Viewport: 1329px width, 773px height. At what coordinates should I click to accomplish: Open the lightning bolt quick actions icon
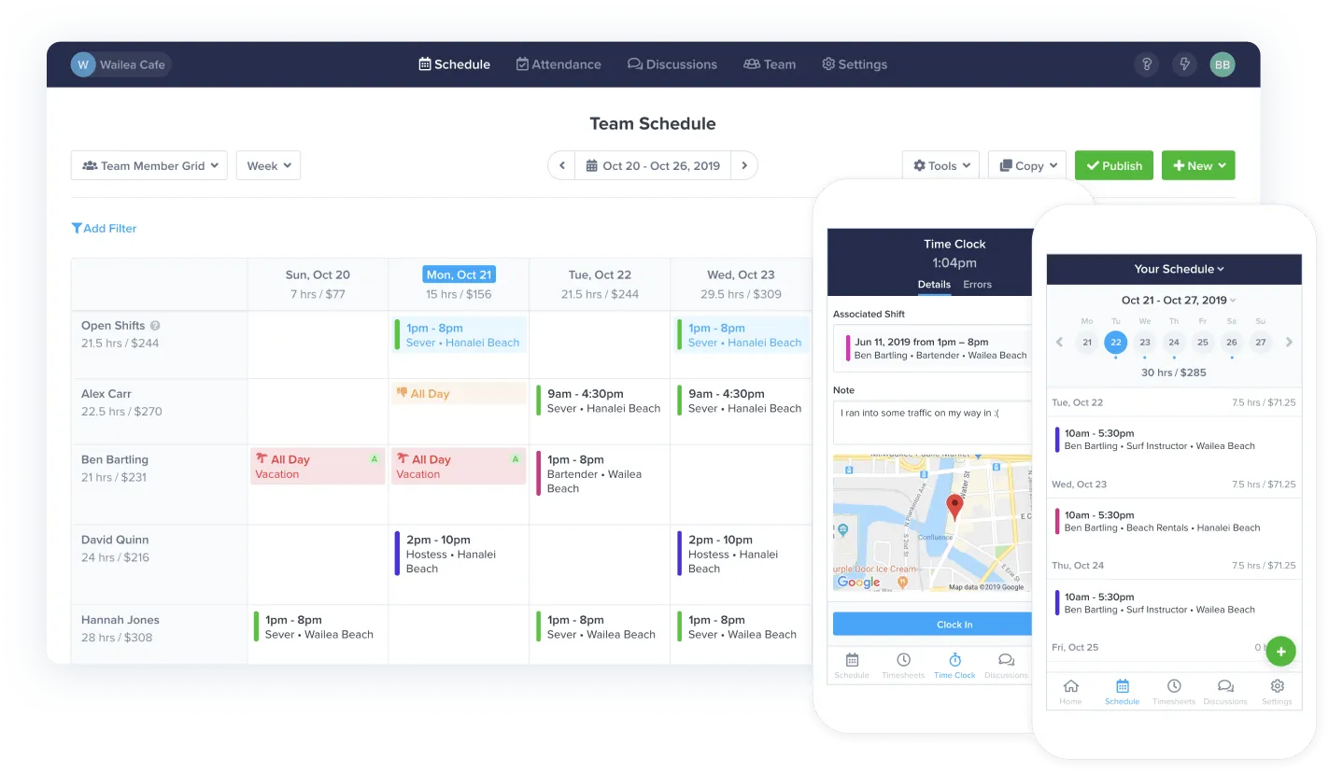tap(1184, 64)
